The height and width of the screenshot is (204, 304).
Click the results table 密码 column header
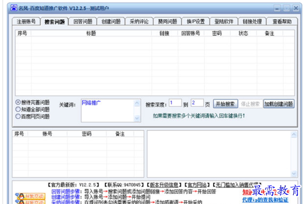click(217, 33)
